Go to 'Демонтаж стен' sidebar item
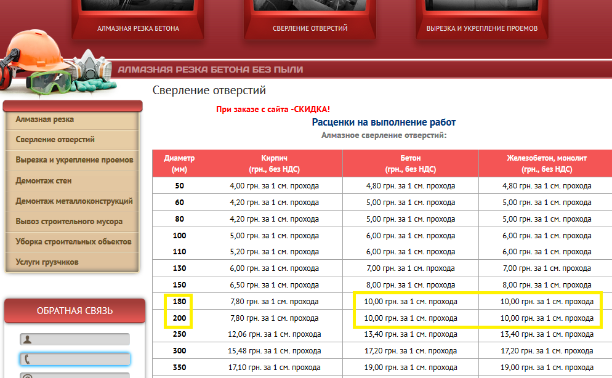Screen dimensions: 612x378 click(x=44, y=181)
